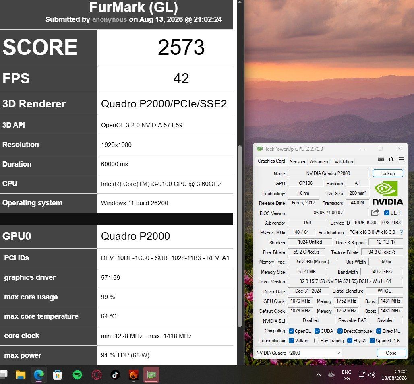Toggle the OpenCL checkbox
This screenshot has height=384, width=414.
(291, 331)
